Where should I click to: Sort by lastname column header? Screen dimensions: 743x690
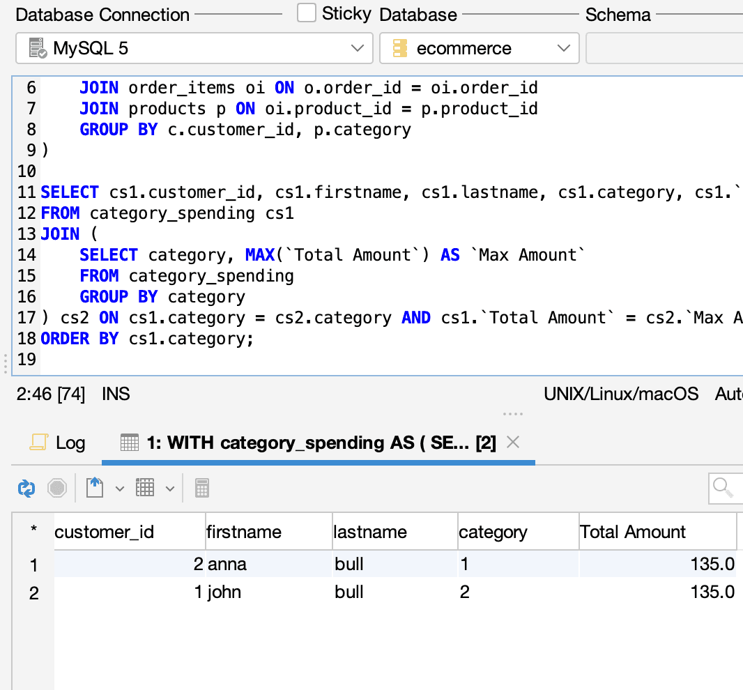point(395,532)
